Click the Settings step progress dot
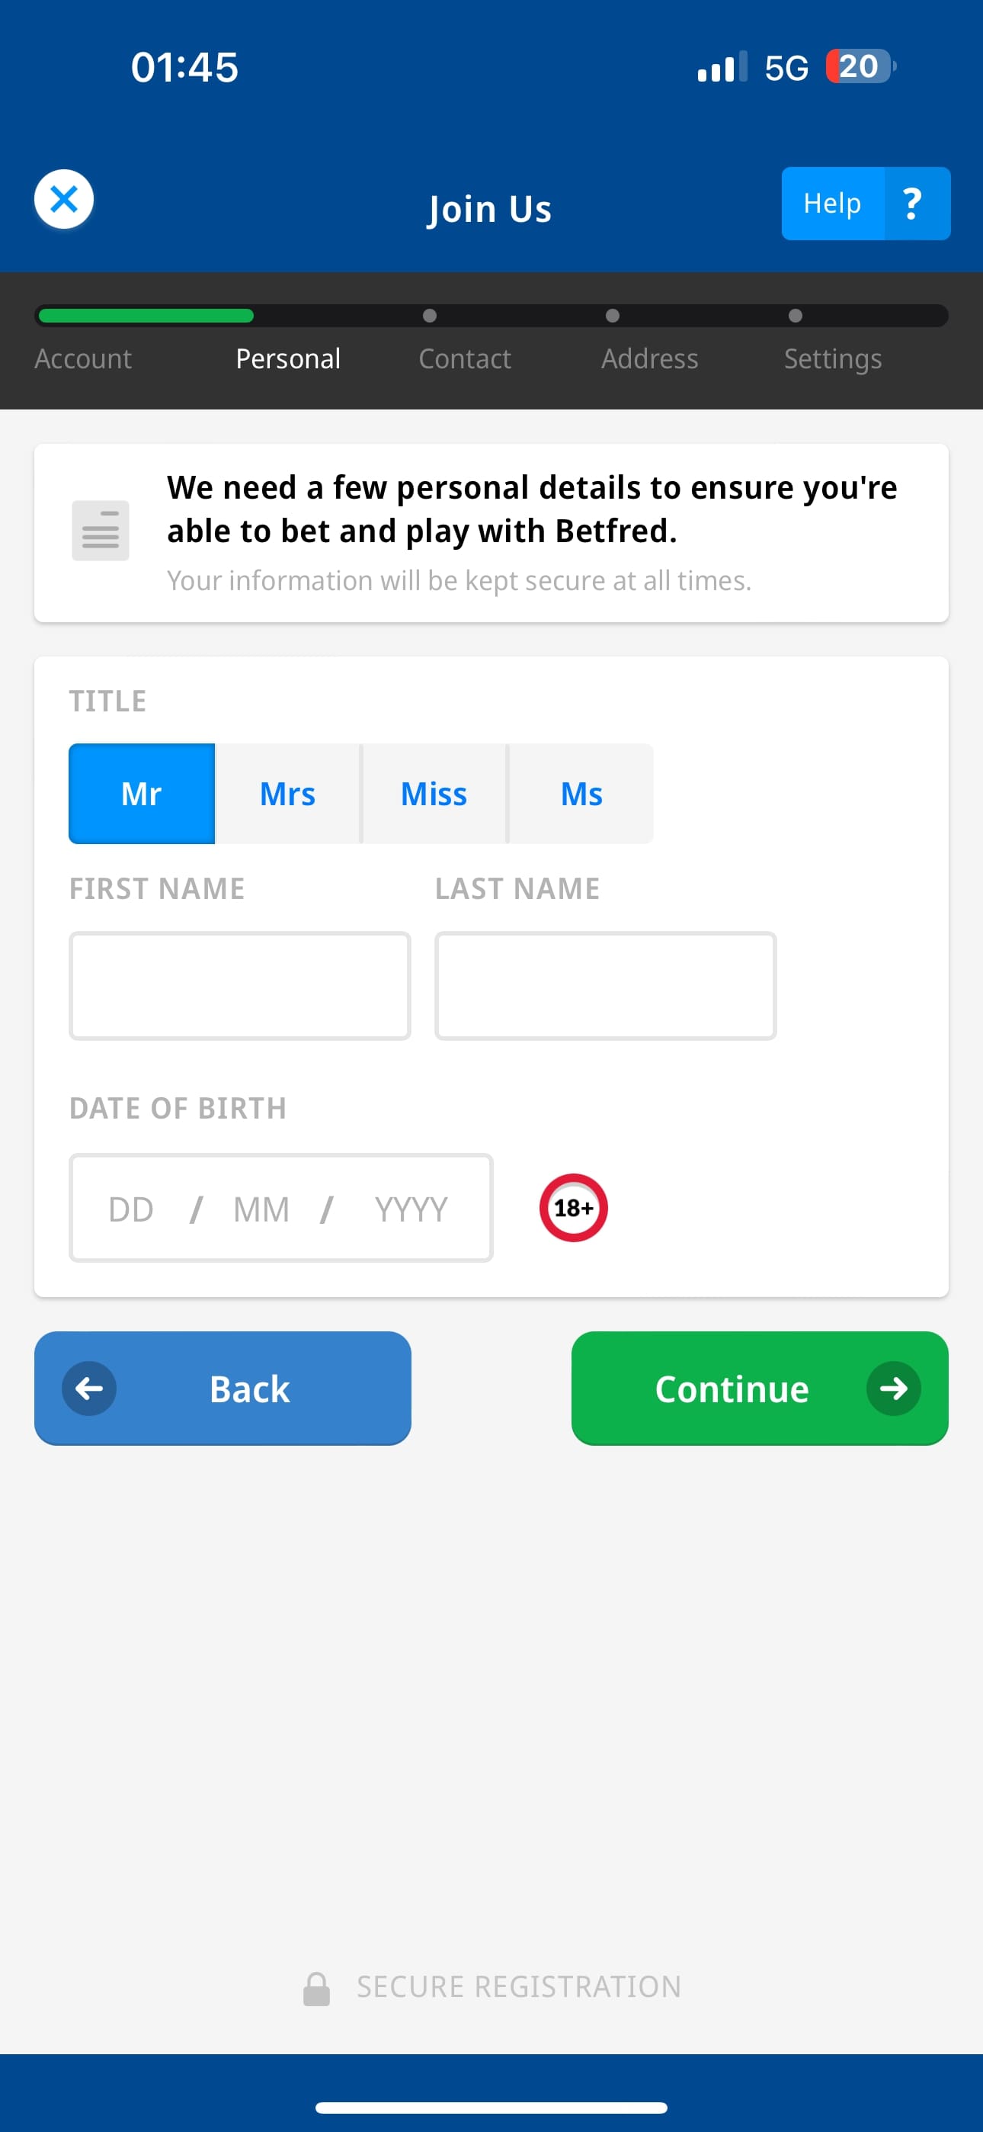 pyautogui.click(x=796, y=316)
